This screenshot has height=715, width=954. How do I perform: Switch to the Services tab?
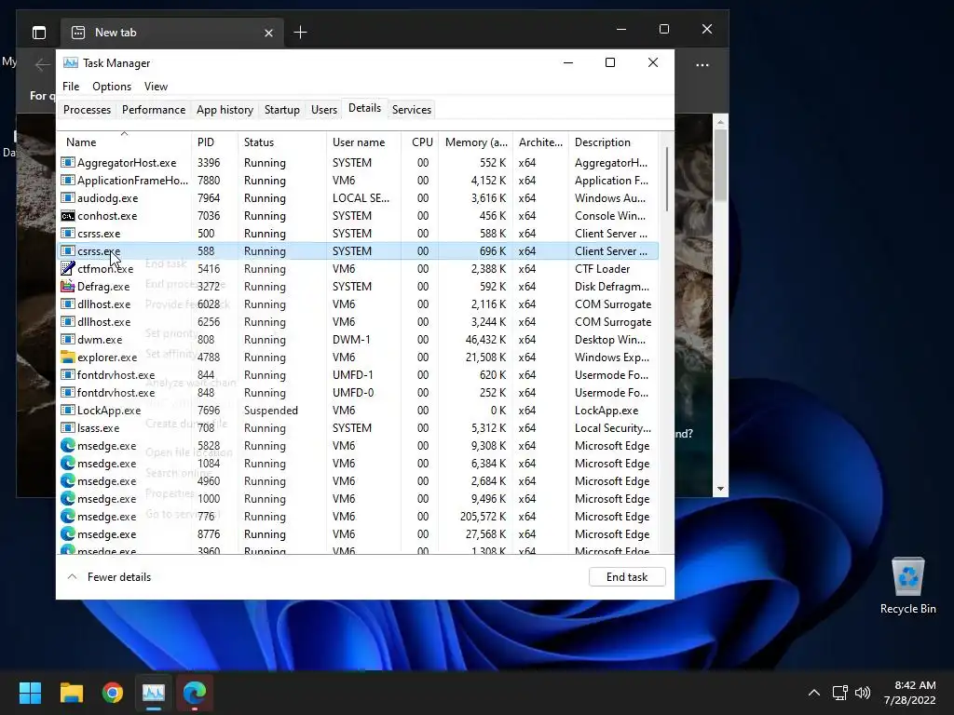click(411, 110)
